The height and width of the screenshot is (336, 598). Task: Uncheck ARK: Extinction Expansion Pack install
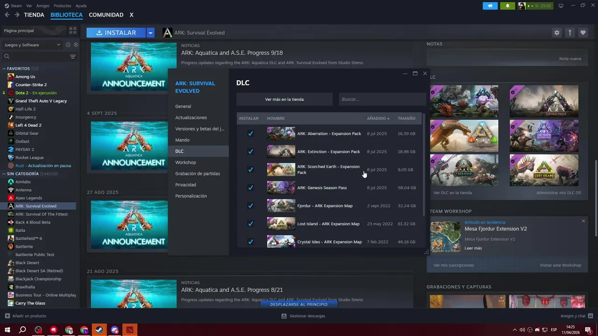pyautogui.click(x=250, y=152)
